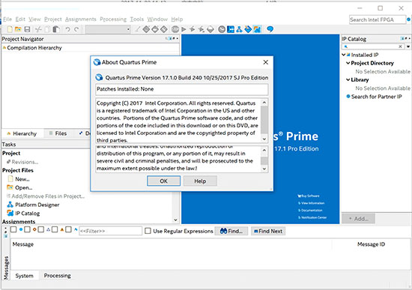Open the View menu

point(34,19)
